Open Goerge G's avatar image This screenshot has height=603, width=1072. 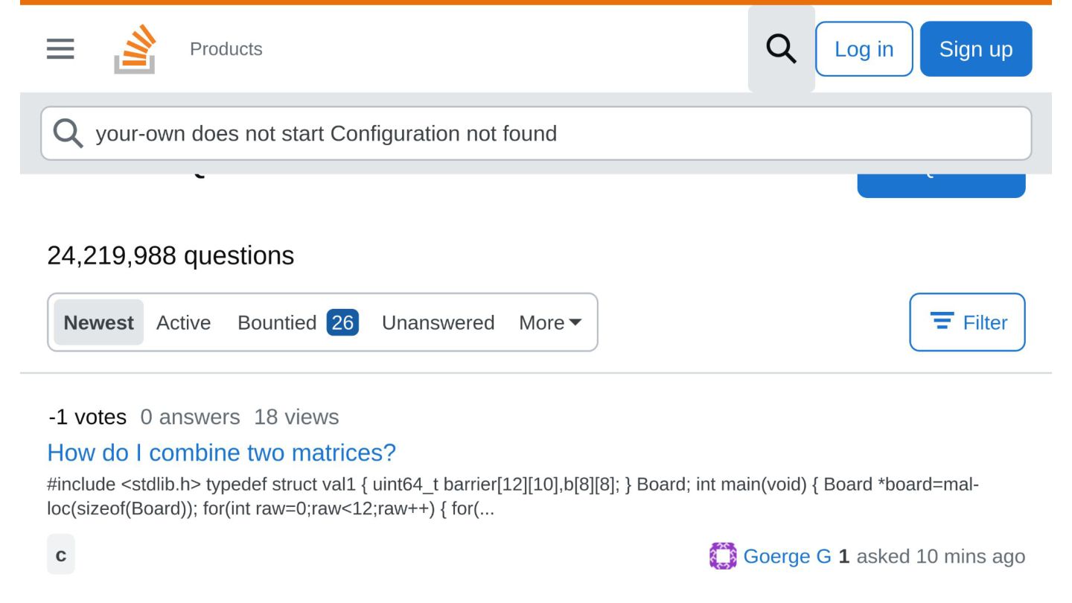[722, 556]
